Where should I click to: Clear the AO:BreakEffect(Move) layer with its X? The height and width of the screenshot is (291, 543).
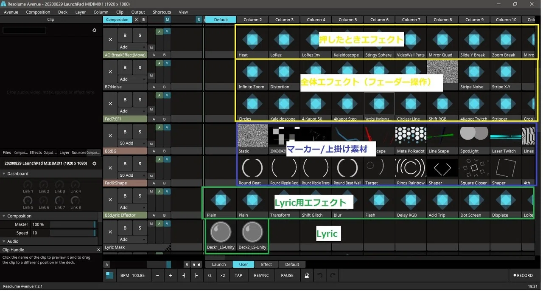tap(110, 40)
